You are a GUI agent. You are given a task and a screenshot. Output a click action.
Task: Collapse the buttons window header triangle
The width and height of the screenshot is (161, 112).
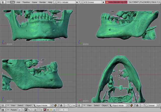click(x=8, y=110)
